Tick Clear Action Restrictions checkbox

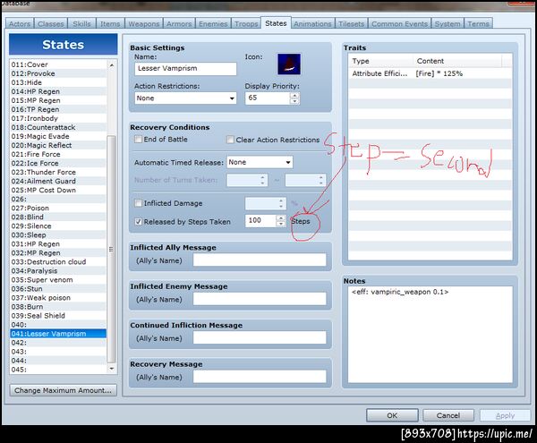coord(230,140)
